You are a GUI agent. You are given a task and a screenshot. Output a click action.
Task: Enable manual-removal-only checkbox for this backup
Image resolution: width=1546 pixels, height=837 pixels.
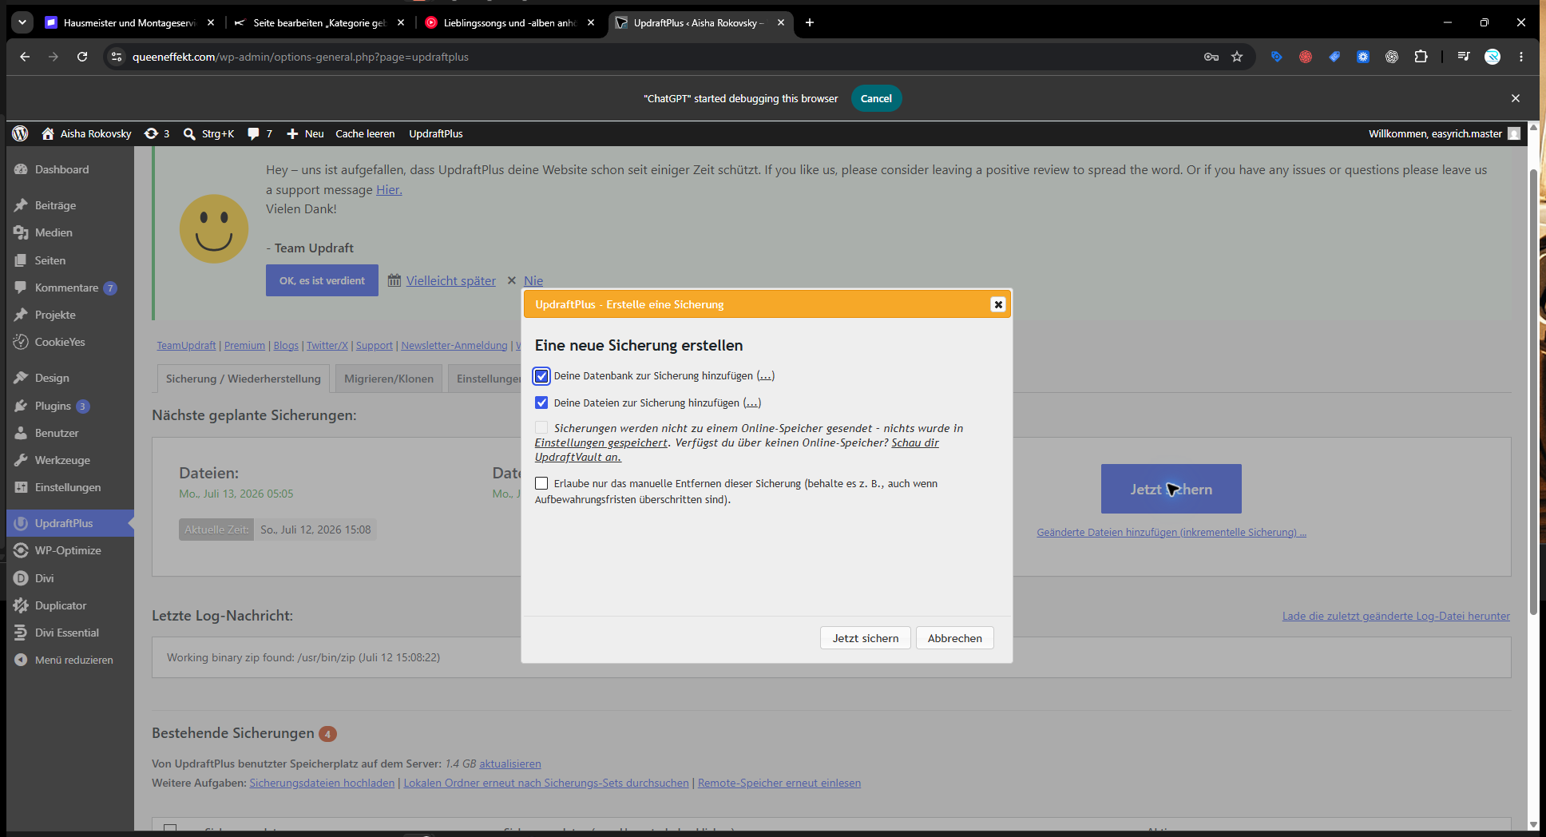tap(541, 483)
